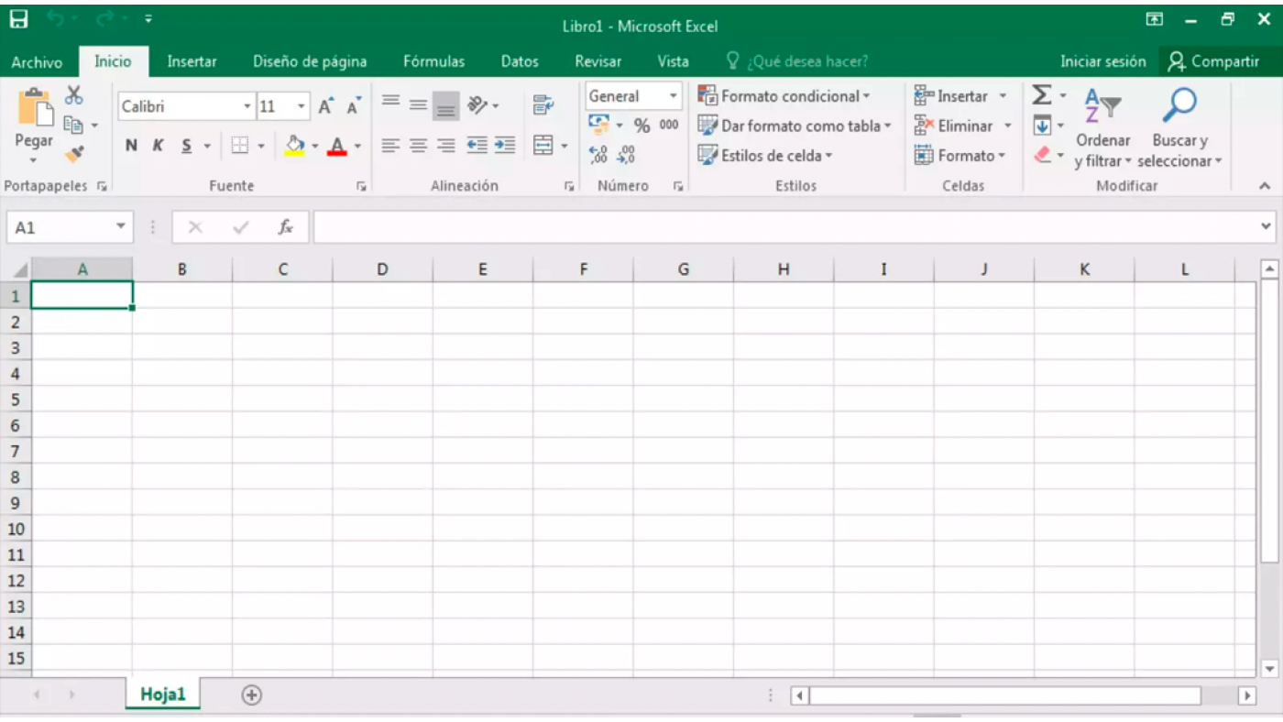Open Buscar y seleccionar menu
This screenshot has height=722, width=1283.
coord(1180,127)
